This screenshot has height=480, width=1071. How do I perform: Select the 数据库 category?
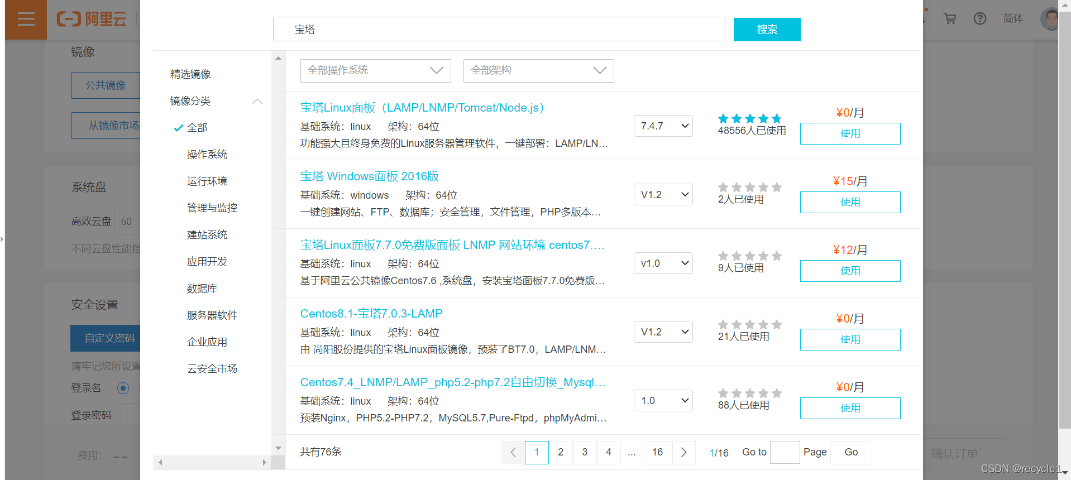click(202, 289)
